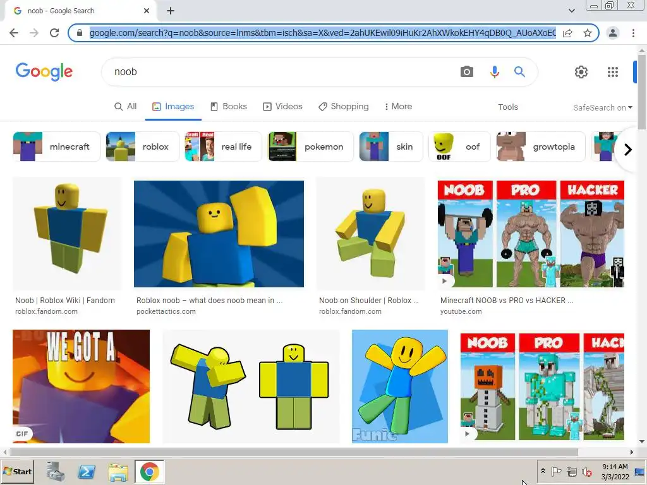Launch Server Manager from the taskbar
This screenshot has height=485, width=647.
pos(56,471)
